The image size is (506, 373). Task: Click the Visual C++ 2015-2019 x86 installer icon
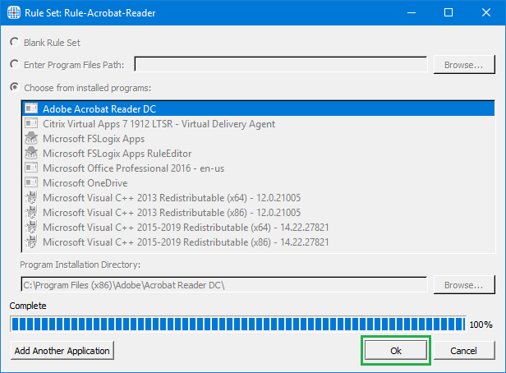31,242
